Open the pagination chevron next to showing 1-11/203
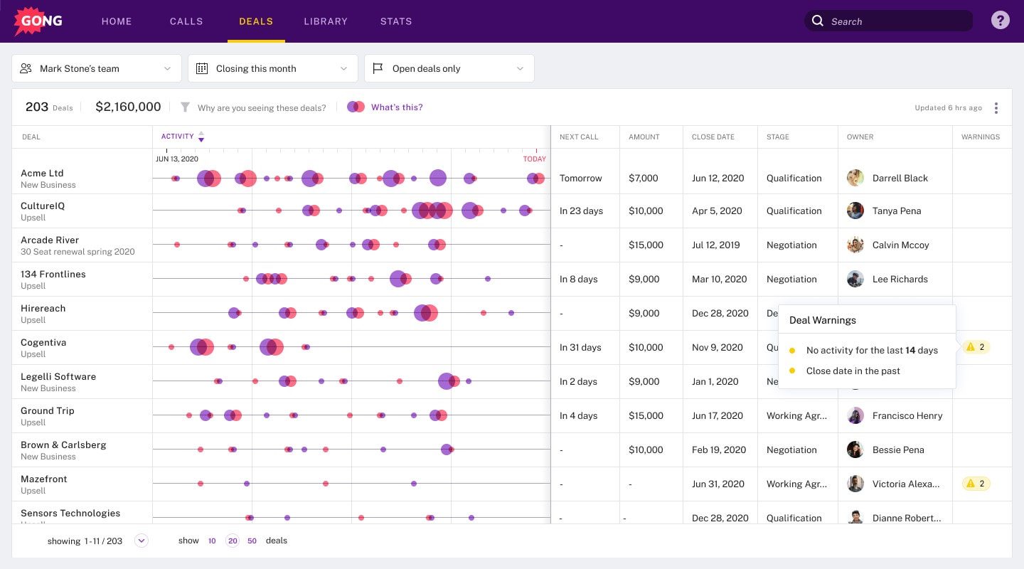 [141, 541]
